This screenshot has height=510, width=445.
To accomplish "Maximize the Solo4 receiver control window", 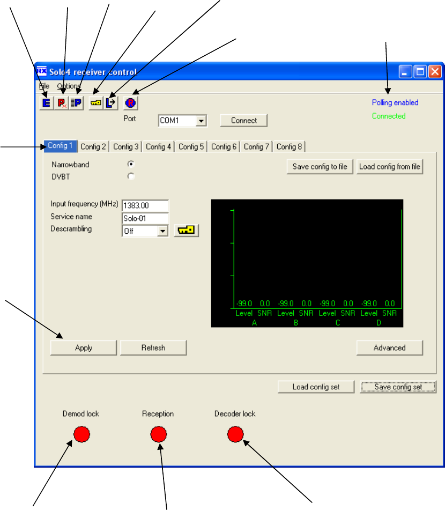I will coord(420,71).
